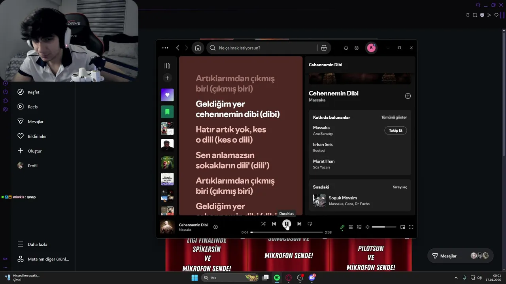Image resolution: width=506 pixels, height=284 pixels.
Task: Click browser pin icon in toolbar
Action: pyautogui.click(x=468, y=15)
